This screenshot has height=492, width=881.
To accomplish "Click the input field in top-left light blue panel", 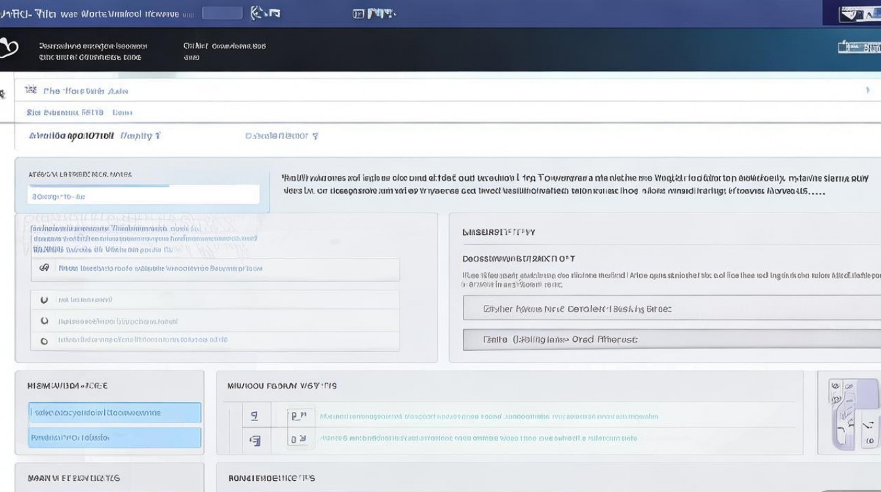I will [144, 195].
